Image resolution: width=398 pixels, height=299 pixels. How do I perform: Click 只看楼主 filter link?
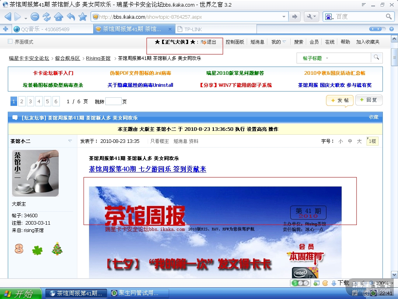159,141
